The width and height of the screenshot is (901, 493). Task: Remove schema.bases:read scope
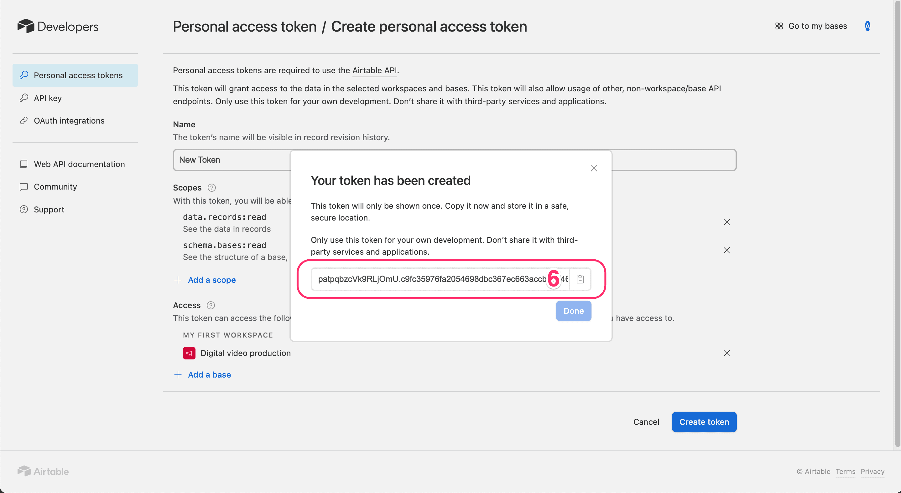(x=727, y=250)
